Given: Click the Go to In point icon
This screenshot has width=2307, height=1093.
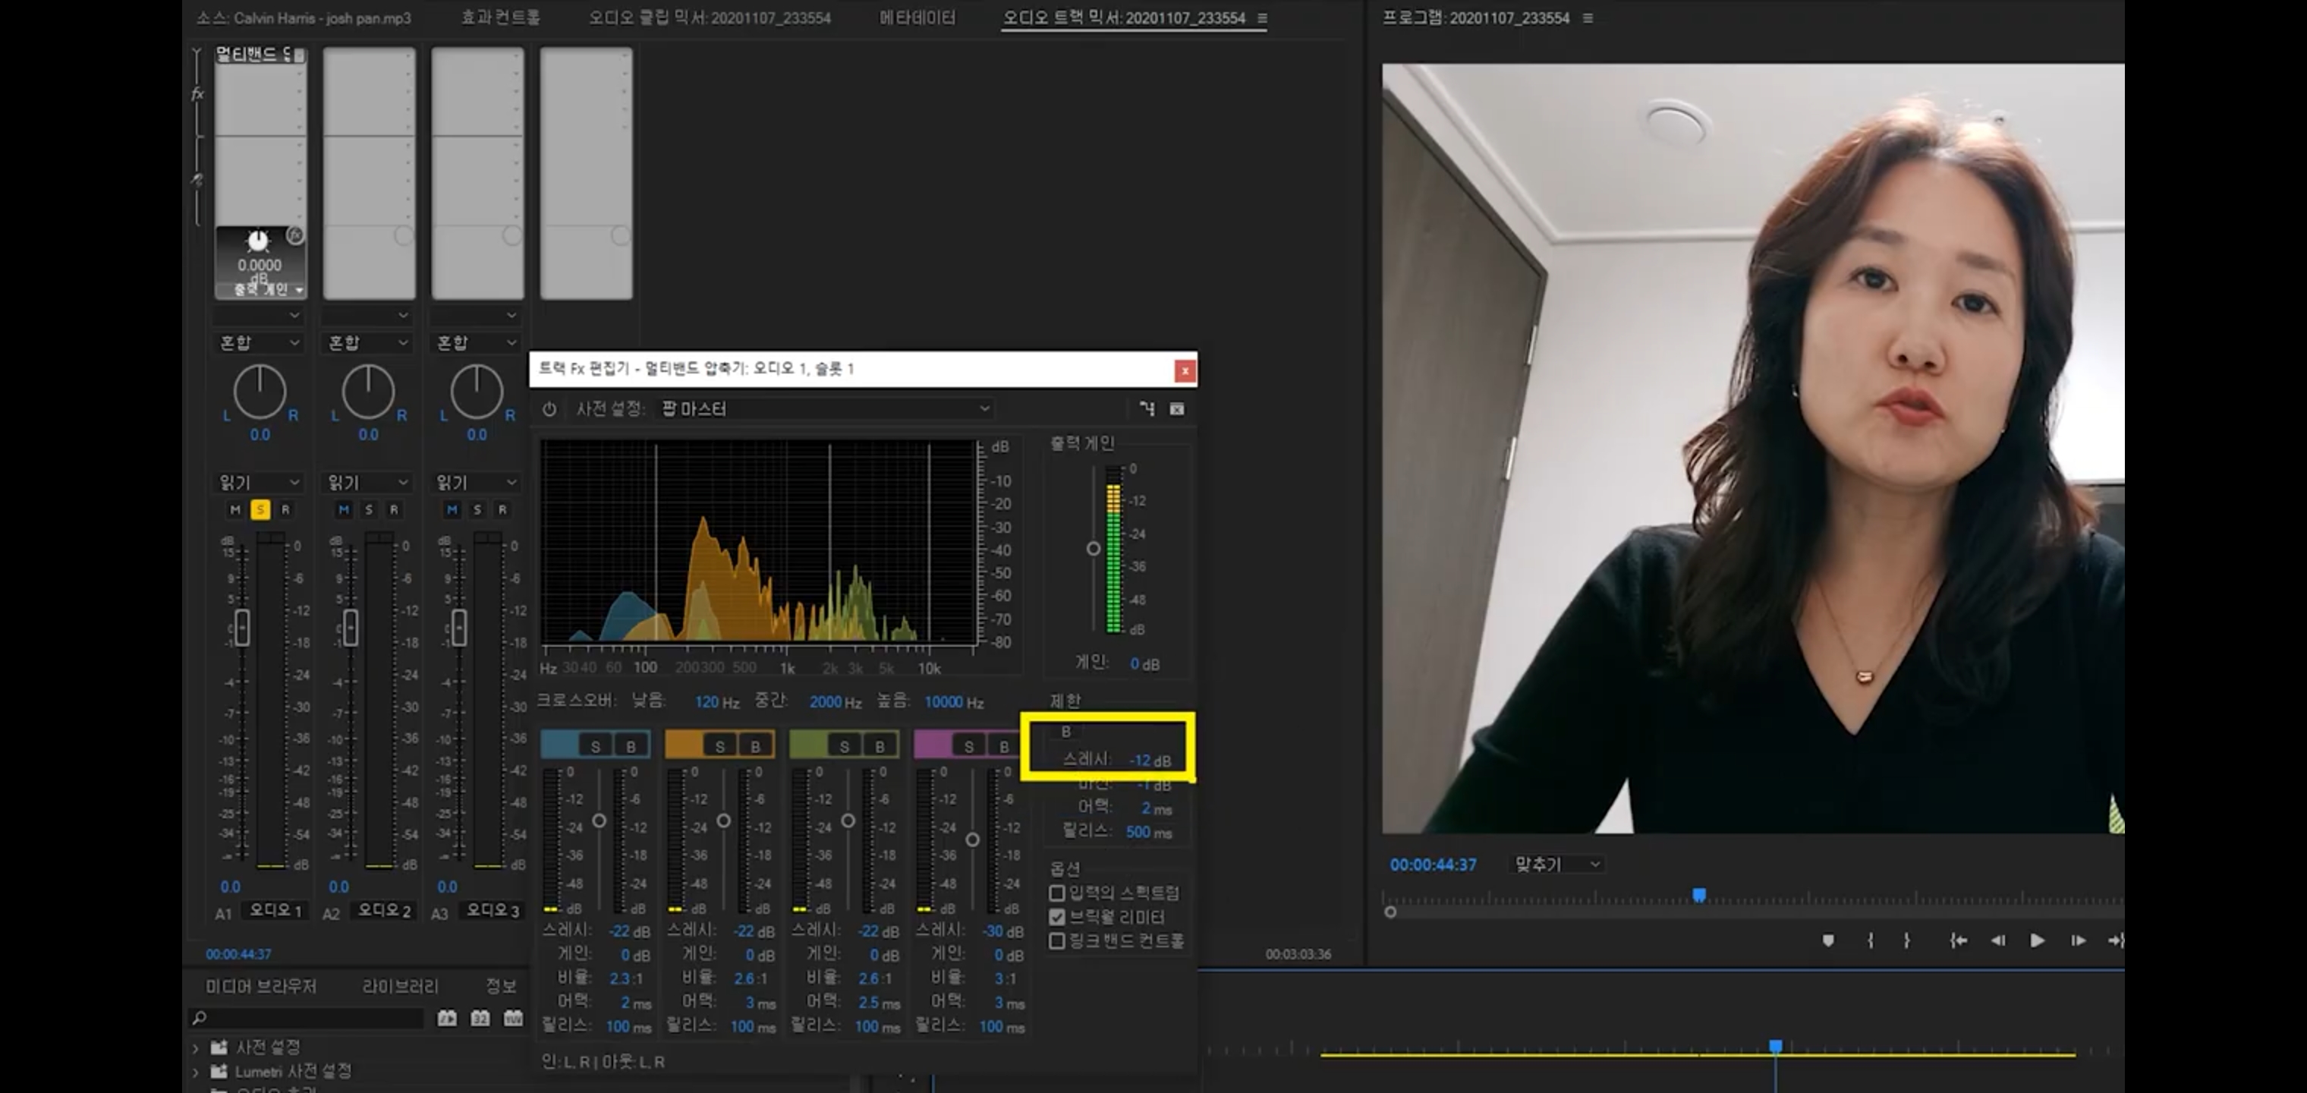Looking at the screenshot, I should [1958, 940].
